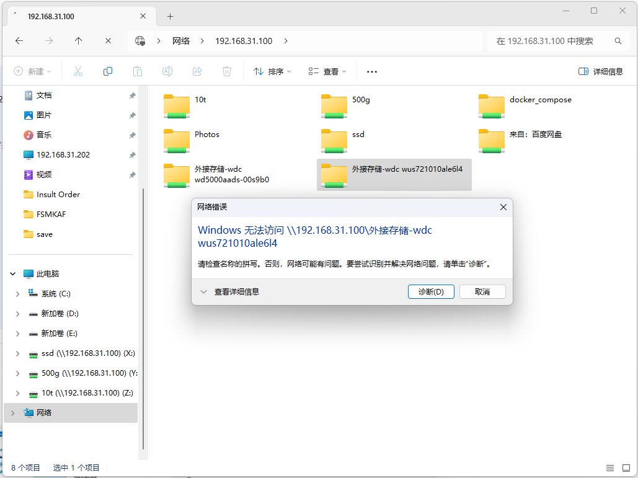Click 192.168.31.100 in the address breadcrumb
This screenshot has height=478, width=638.
click(244, 41)
